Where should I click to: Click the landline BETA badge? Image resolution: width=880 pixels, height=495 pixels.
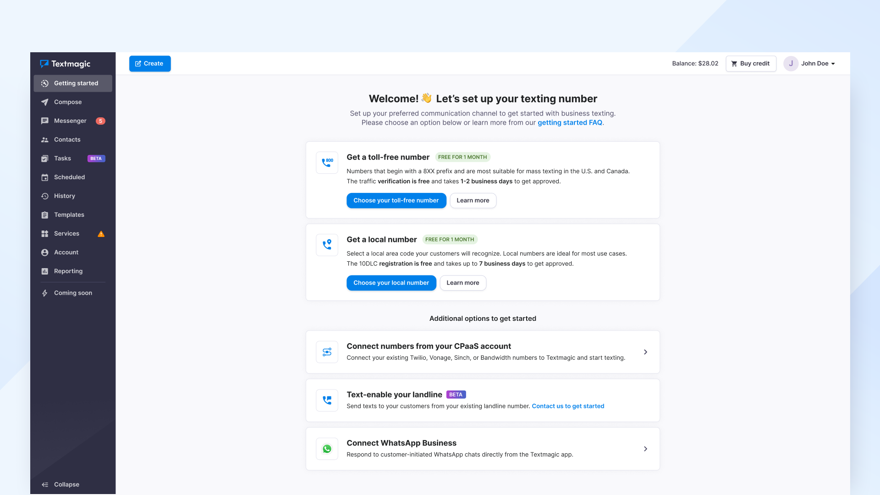point(456,395)
